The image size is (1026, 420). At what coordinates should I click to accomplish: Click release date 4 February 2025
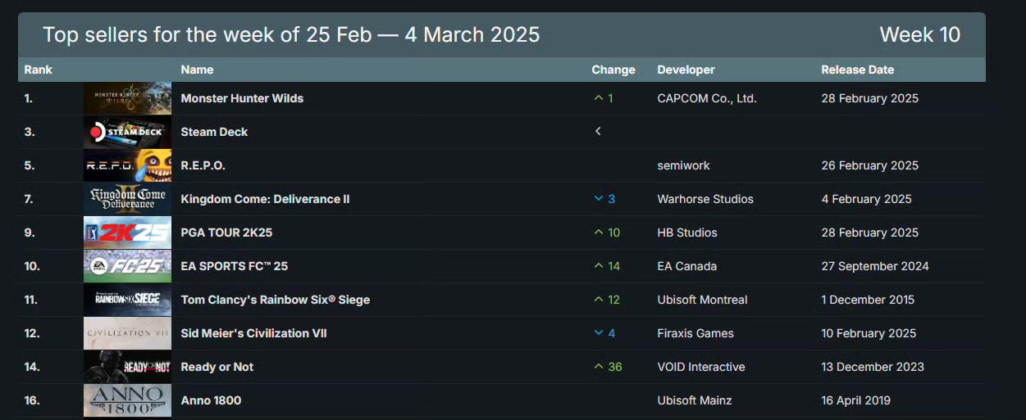pos(866,199)
